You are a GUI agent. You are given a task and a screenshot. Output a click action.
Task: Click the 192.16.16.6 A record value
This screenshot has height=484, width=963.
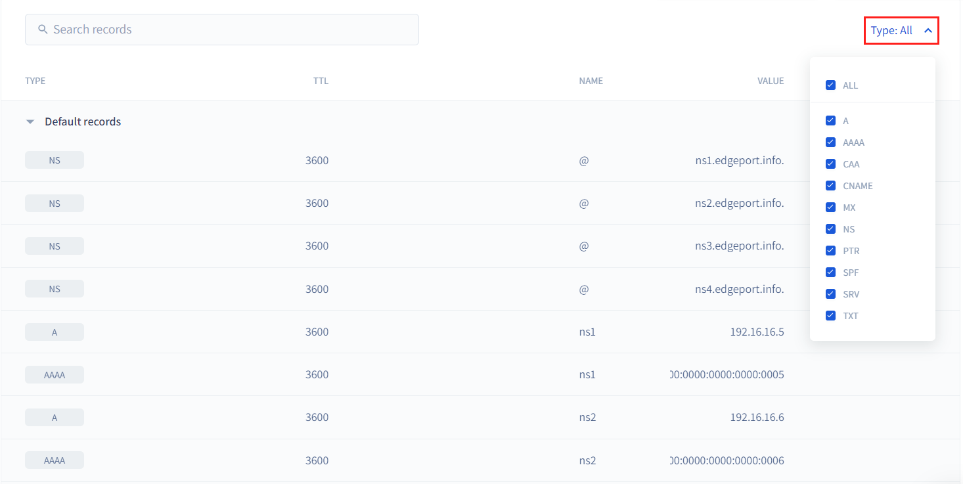pyautogui.click(x=757, y=417)
